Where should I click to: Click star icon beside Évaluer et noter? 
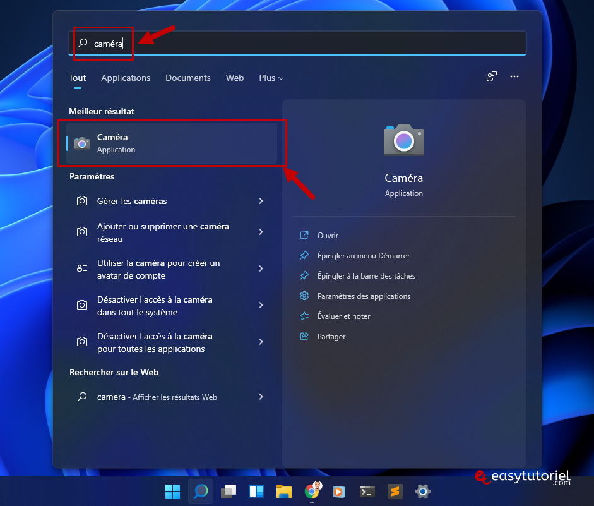point(304,316)
